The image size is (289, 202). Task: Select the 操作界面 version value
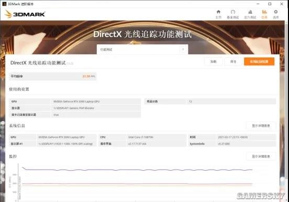click(x=137, y=144)
